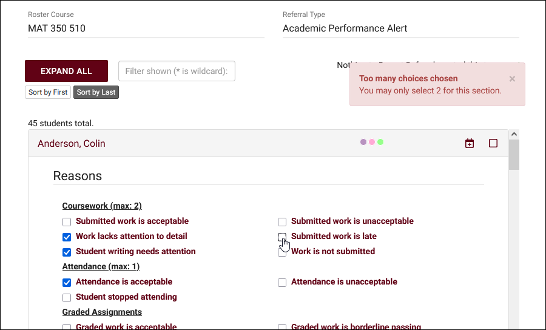Screen dimensions: 546x330
Task: Open the Referral Type field
Action: coord(400,29)
